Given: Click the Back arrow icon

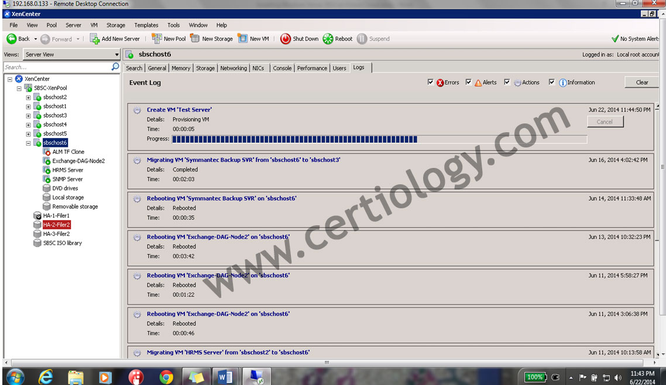Looking at the screenshot, I should coord(12,39).
